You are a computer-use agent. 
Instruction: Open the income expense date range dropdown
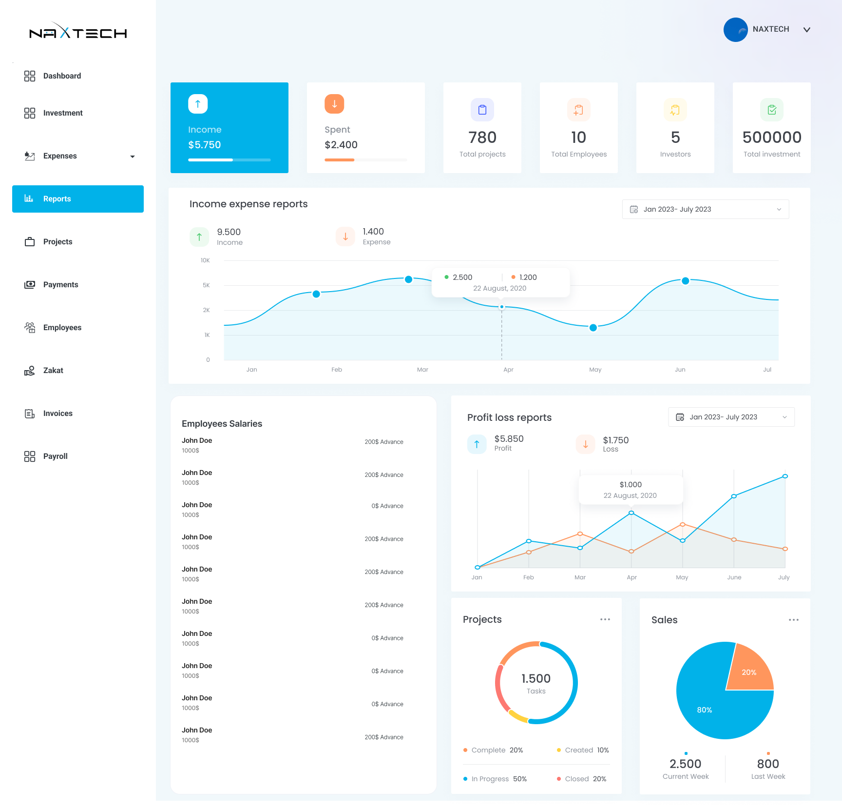click(705, 209)
